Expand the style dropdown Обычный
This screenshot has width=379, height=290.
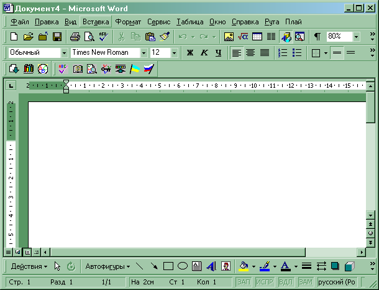pos(64,52)
